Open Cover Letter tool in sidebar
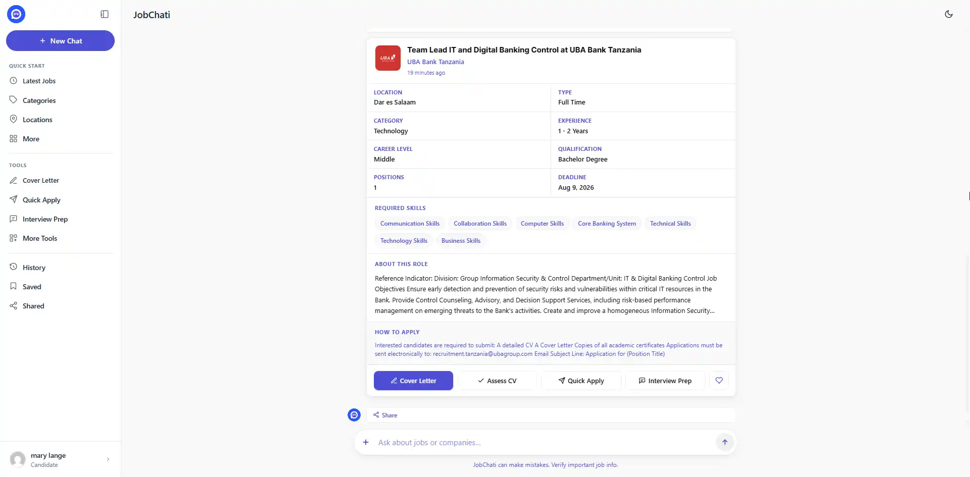The height and width of the screenshot is (477, 970). (x=60, y=180)
